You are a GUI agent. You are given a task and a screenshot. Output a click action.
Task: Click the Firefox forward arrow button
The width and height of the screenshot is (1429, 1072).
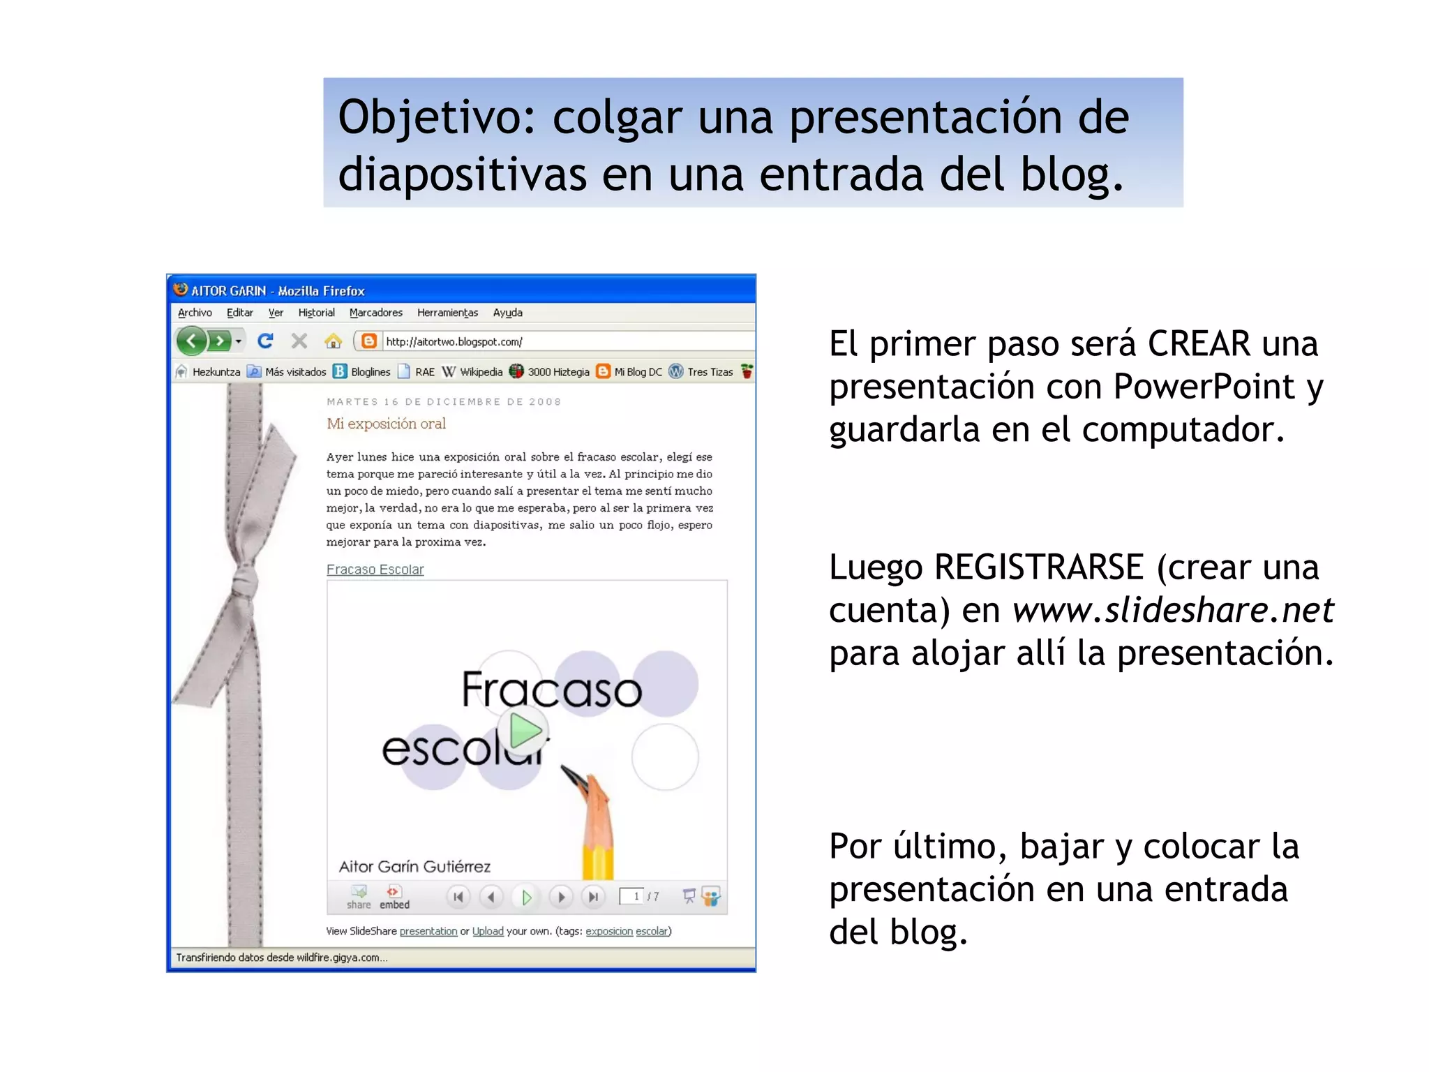[220, 341]
